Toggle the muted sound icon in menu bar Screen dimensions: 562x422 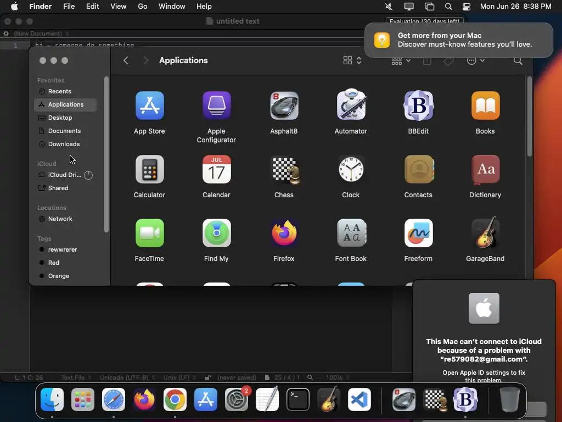coord(389,7)
